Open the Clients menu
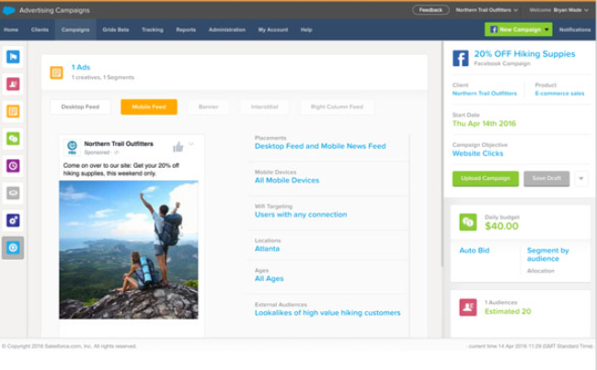 click(x=40, y=29)
